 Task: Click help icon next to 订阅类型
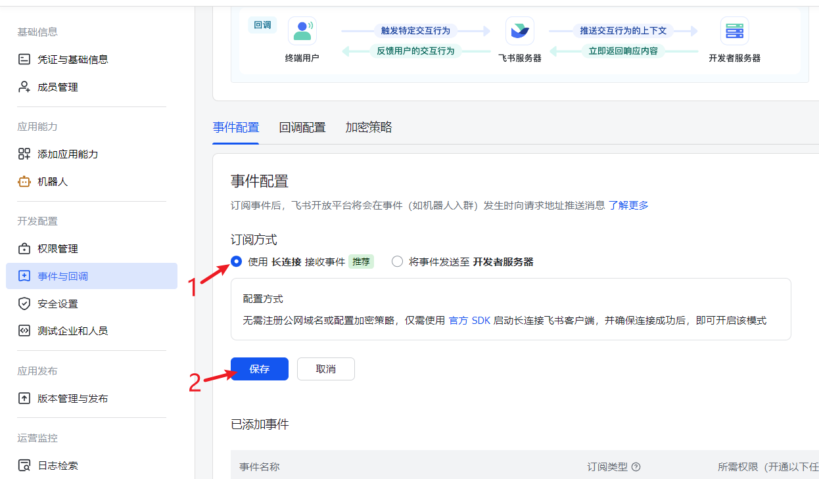[x=636, y=467]
